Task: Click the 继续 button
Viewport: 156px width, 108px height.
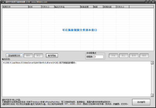Action: tap(144, 55)
